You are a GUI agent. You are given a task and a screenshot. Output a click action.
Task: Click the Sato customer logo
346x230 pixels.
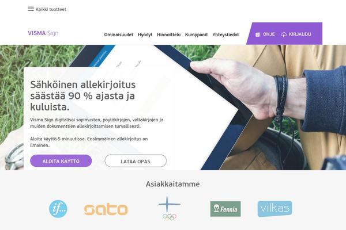coord(106,209)
